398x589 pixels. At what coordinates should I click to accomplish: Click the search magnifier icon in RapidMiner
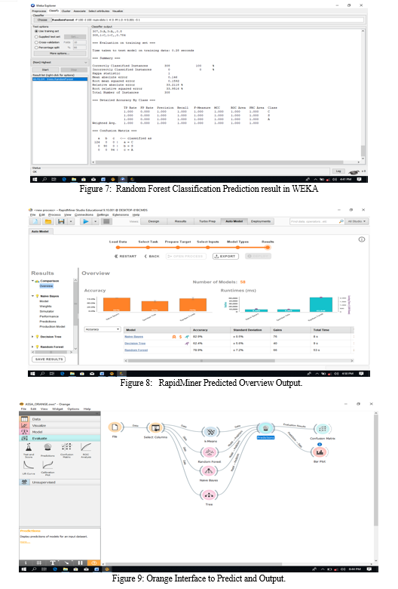pyautogui.click(x=341, y=221)
